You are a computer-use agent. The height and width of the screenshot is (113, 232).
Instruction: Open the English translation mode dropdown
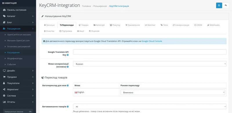pos(173,93)
